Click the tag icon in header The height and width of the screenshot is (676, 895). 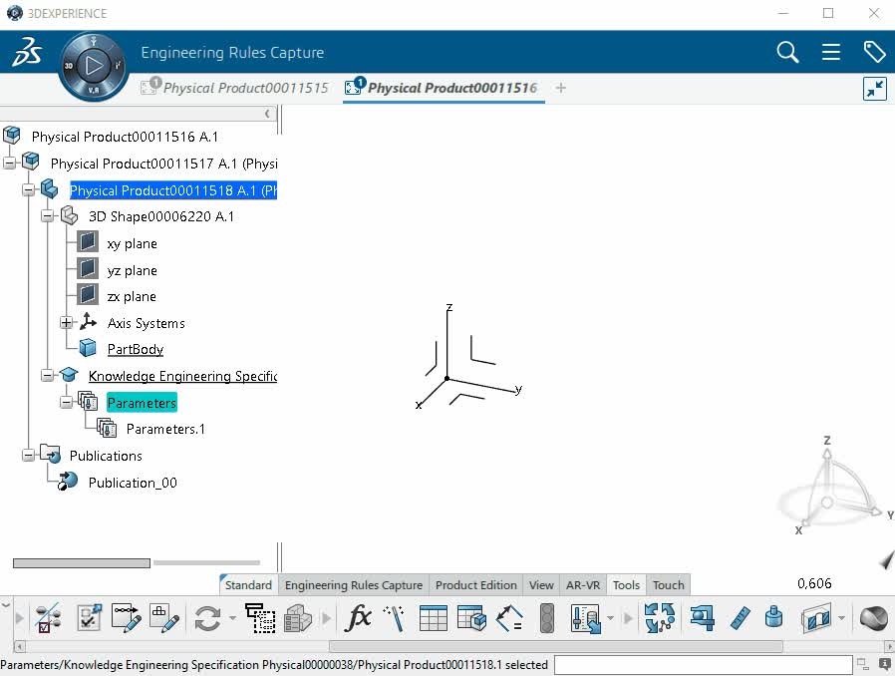click(874, 52)
